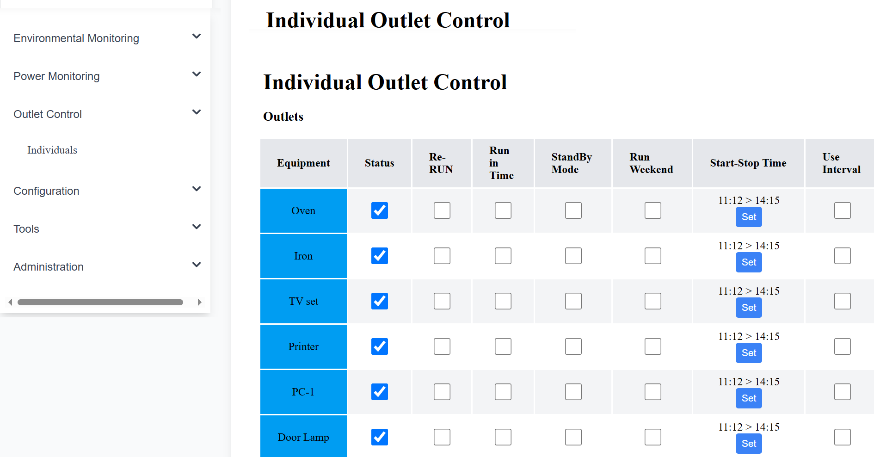Open the Tools menu item
This screenshot has height=457, width=874.
pyautogui.click(x=26, y=229)
